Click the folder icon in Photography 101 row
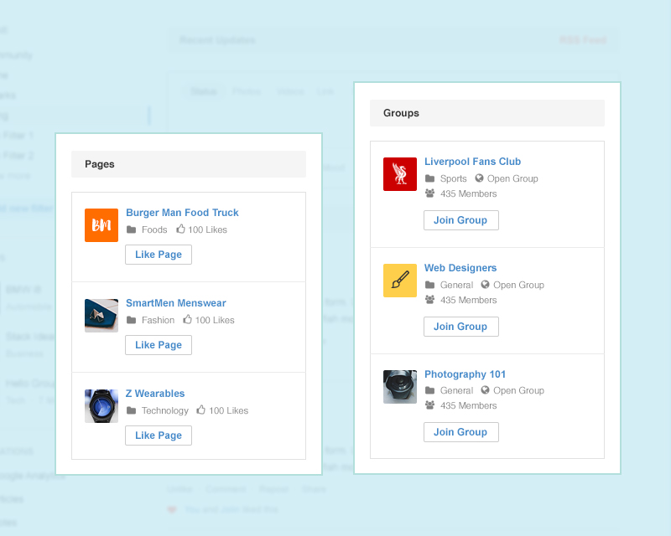The height and width of the screenshot is (536, 671). tap(430, 390)
